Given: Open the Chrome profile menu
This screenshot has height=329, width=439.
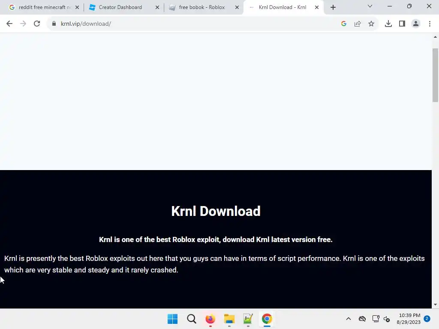Looking at the screenshot, I should [416, 24].
